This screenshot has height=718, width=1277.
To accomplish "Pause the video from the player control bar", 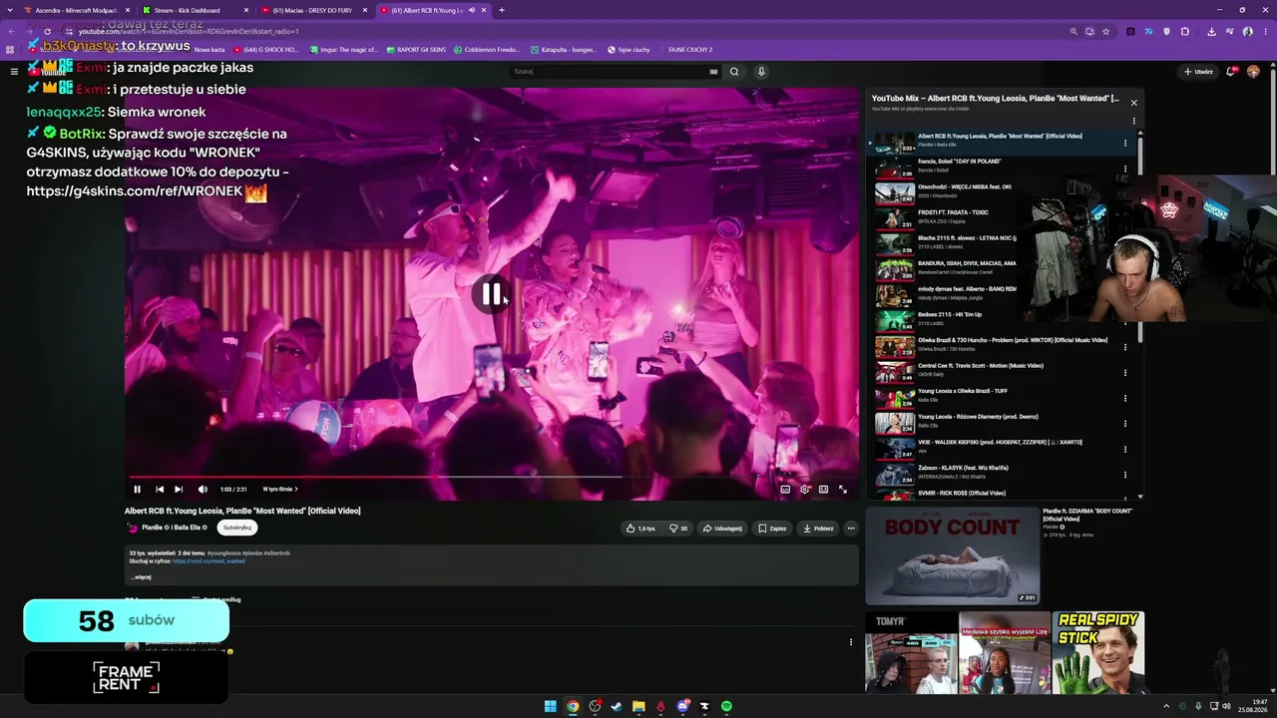I will (138, 490).
